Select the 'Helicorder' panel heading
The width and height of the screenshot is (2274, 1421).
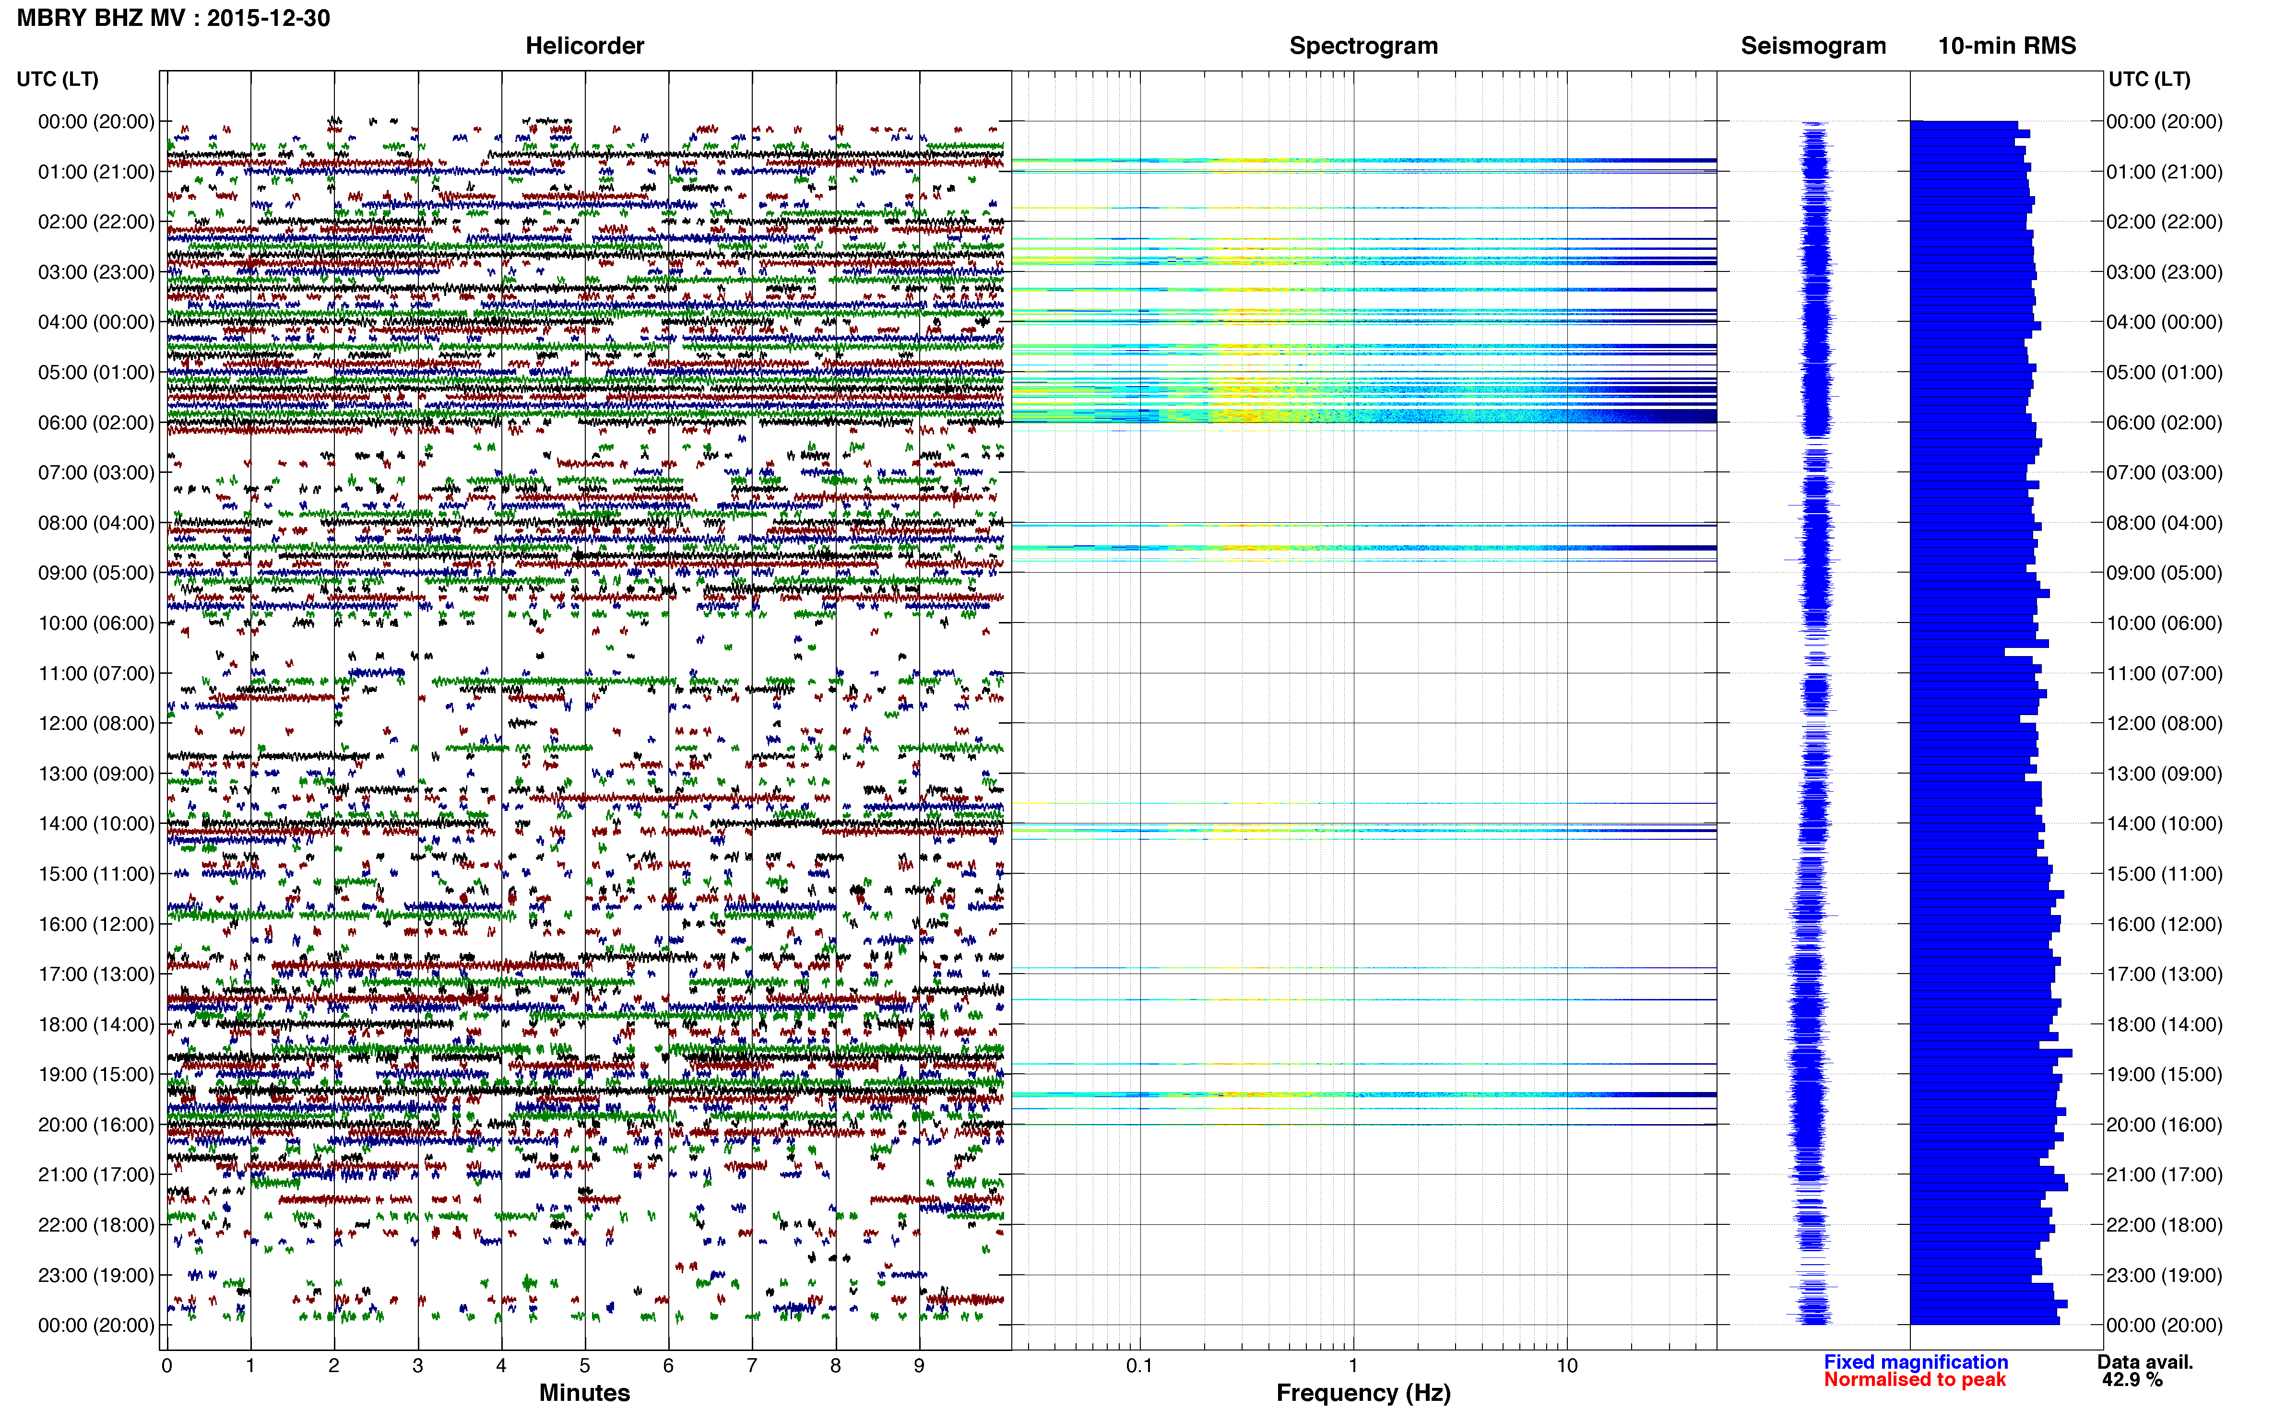[x=585, y=45]
